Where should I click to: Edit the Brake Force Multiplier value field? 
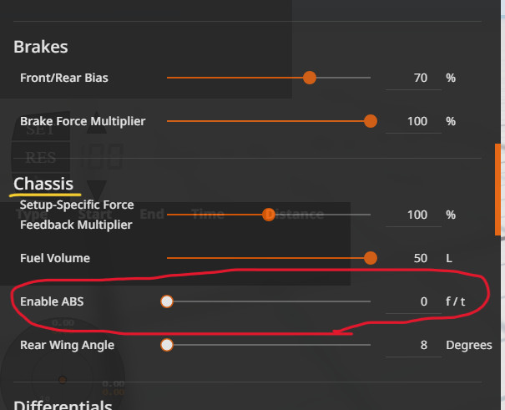[413, 122]
